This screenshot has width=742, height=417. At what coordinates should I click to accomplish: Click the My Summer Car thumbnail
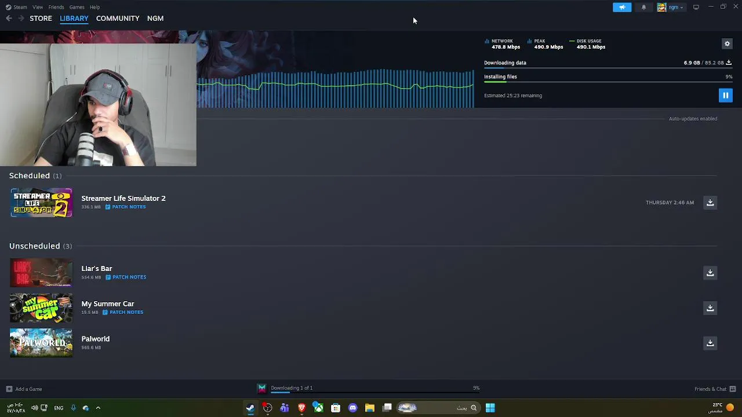click(41, 308)
